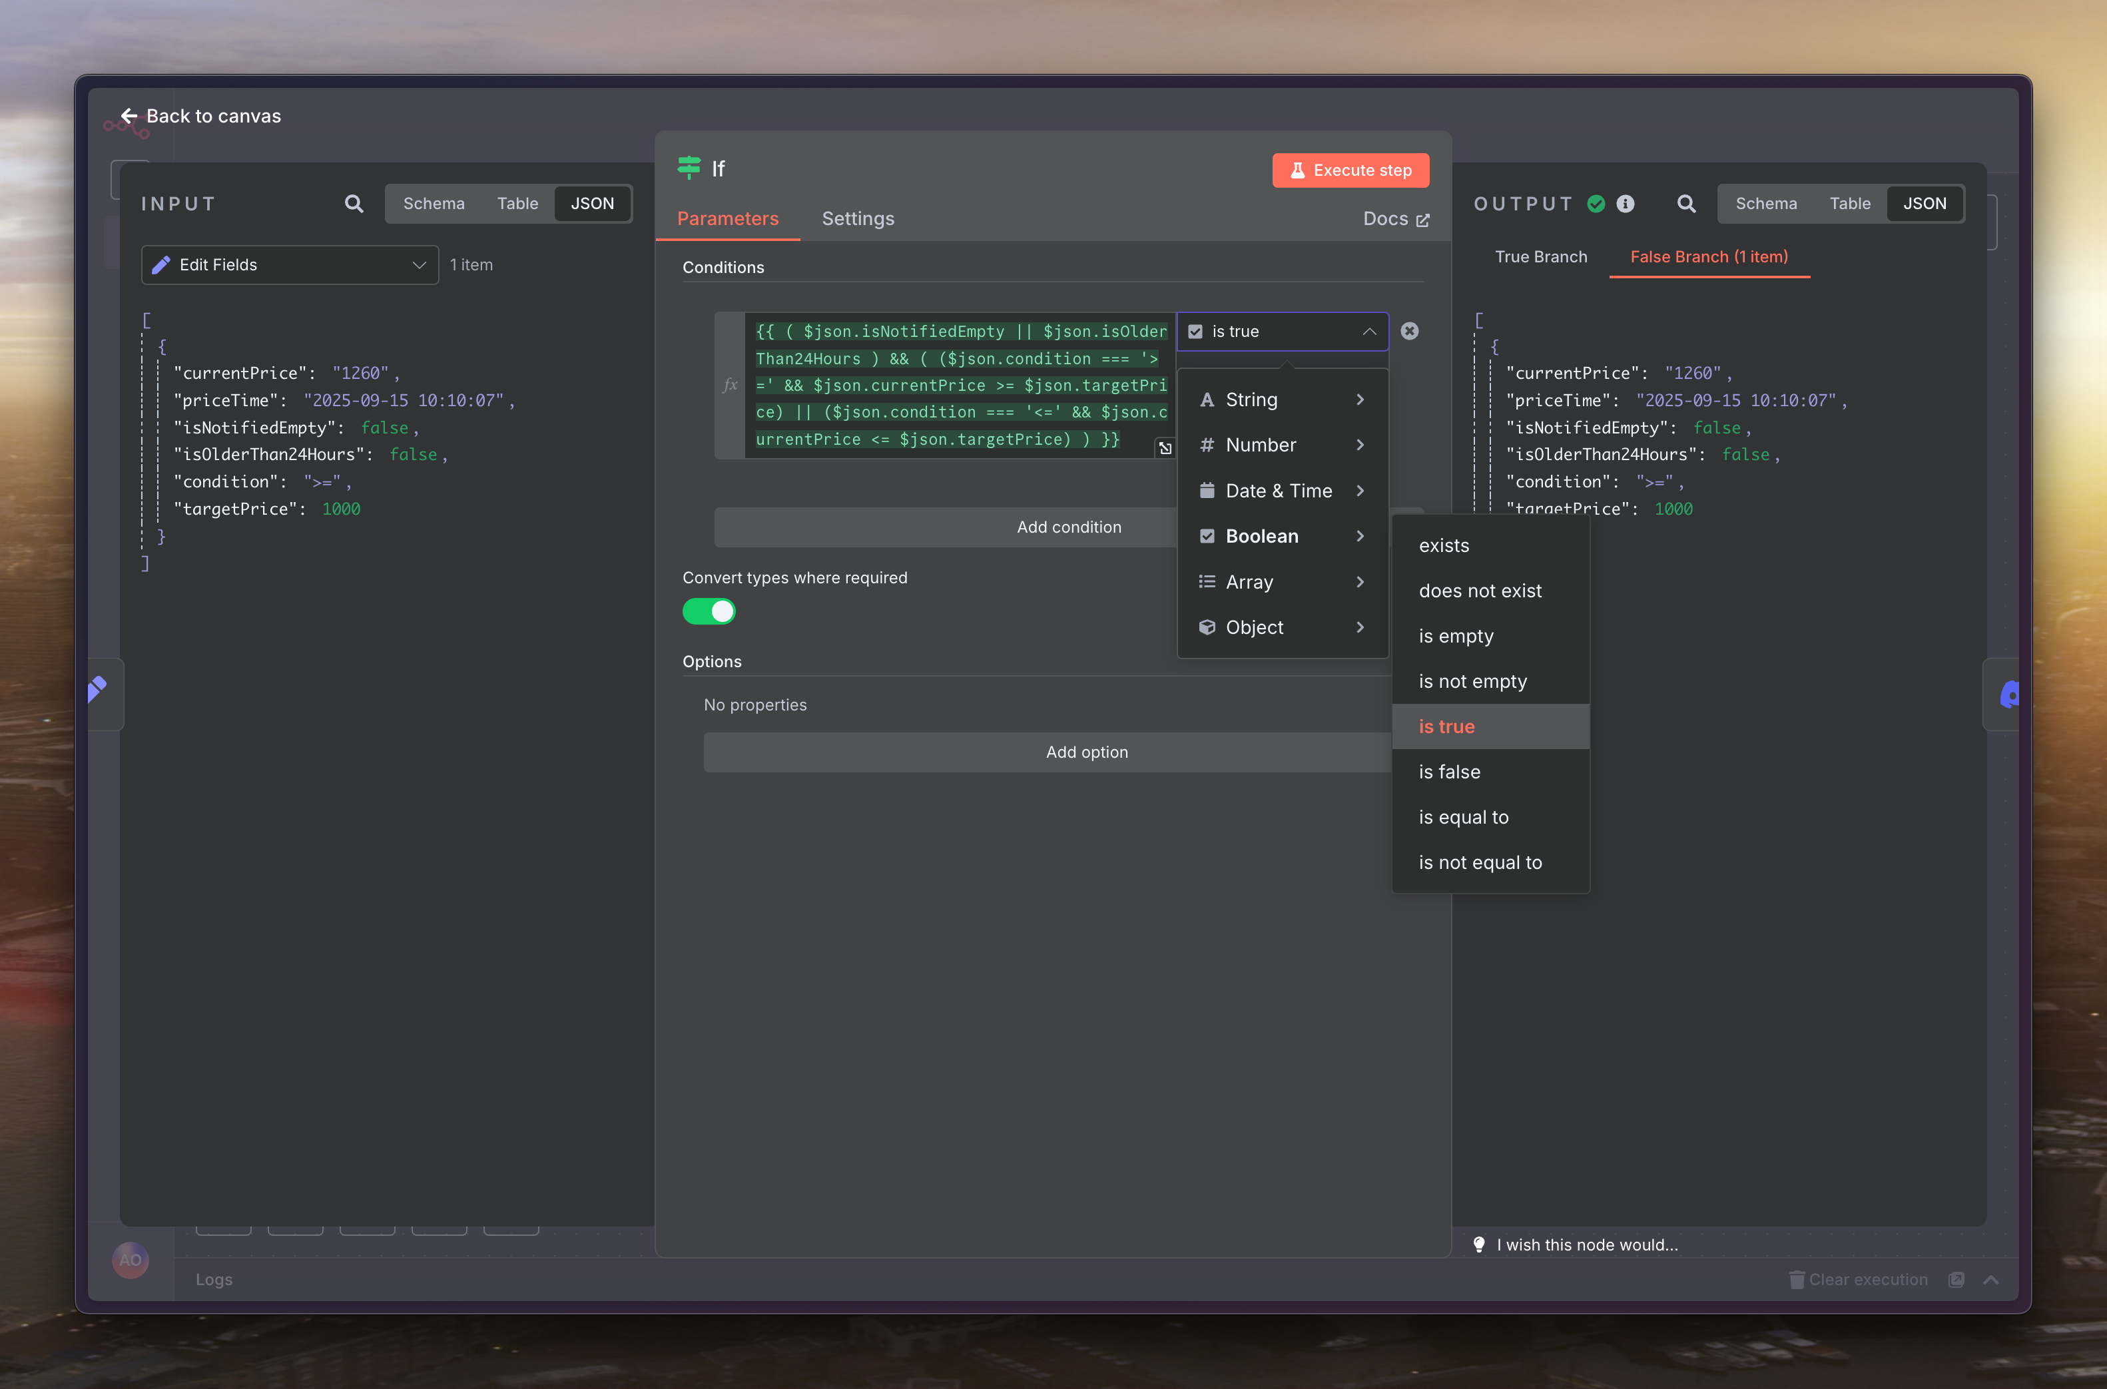Screen dimensions: 2107x1389
Task: Click the Execute step button
Action: pos(1350,170)
